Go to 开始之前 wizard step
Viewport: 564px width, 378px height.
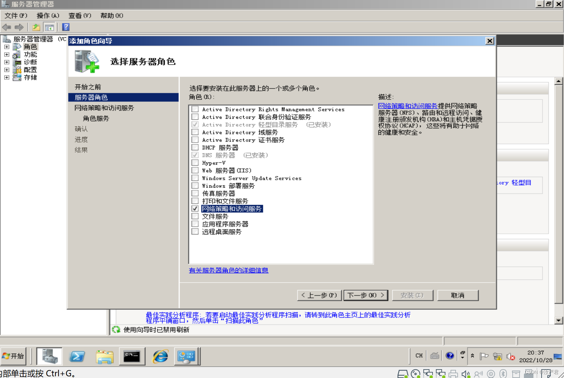(88, 87)
